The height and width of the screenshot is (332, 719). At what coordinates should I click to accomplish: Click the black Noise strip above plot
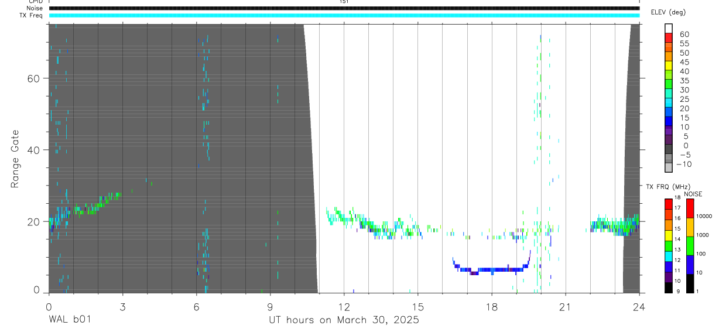(344, 8)
